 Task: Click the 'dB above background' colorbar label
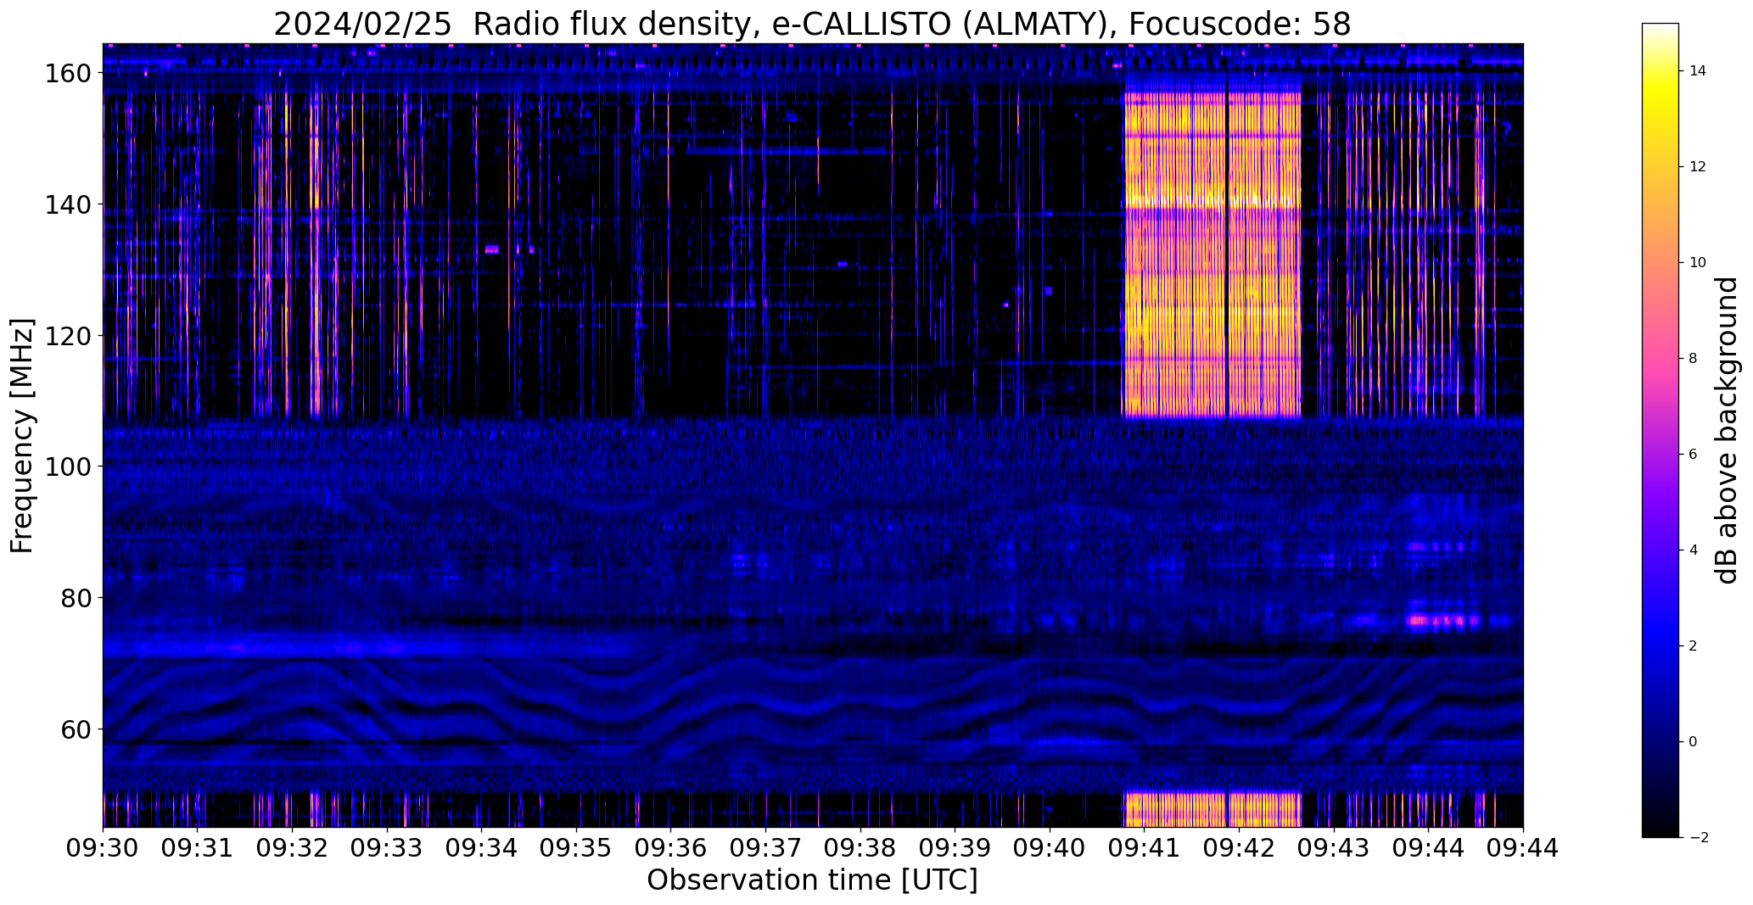(x=1727, y=430)
